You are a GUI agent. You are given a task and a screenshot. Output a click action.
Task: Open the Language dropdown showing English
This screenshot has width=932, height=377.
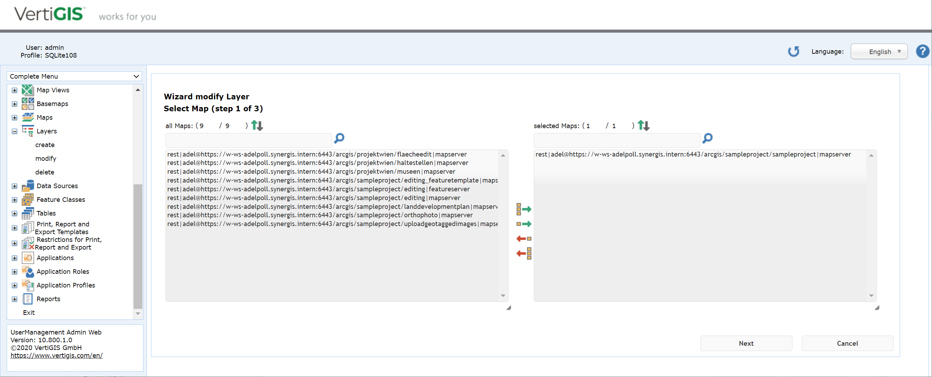(x=879, y=52)
